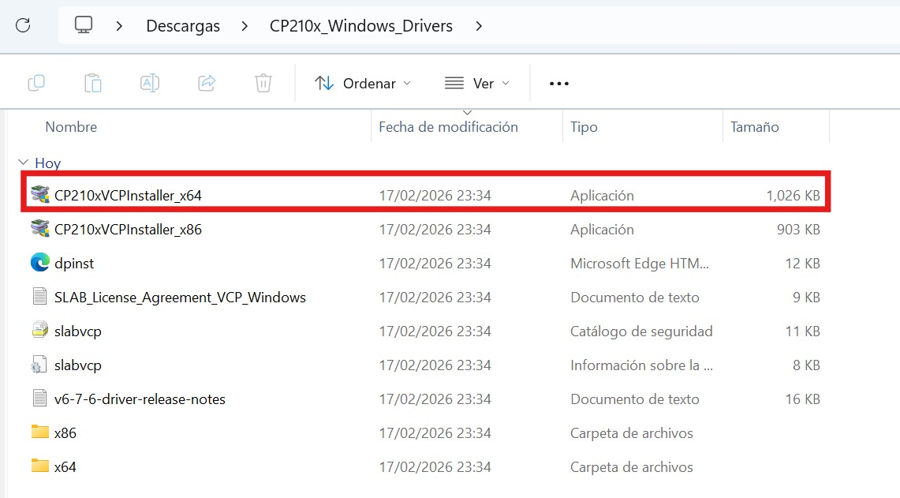The image size is (900, 498).
Task: Click the Delete trash icon
Action: tap(263, 82)
